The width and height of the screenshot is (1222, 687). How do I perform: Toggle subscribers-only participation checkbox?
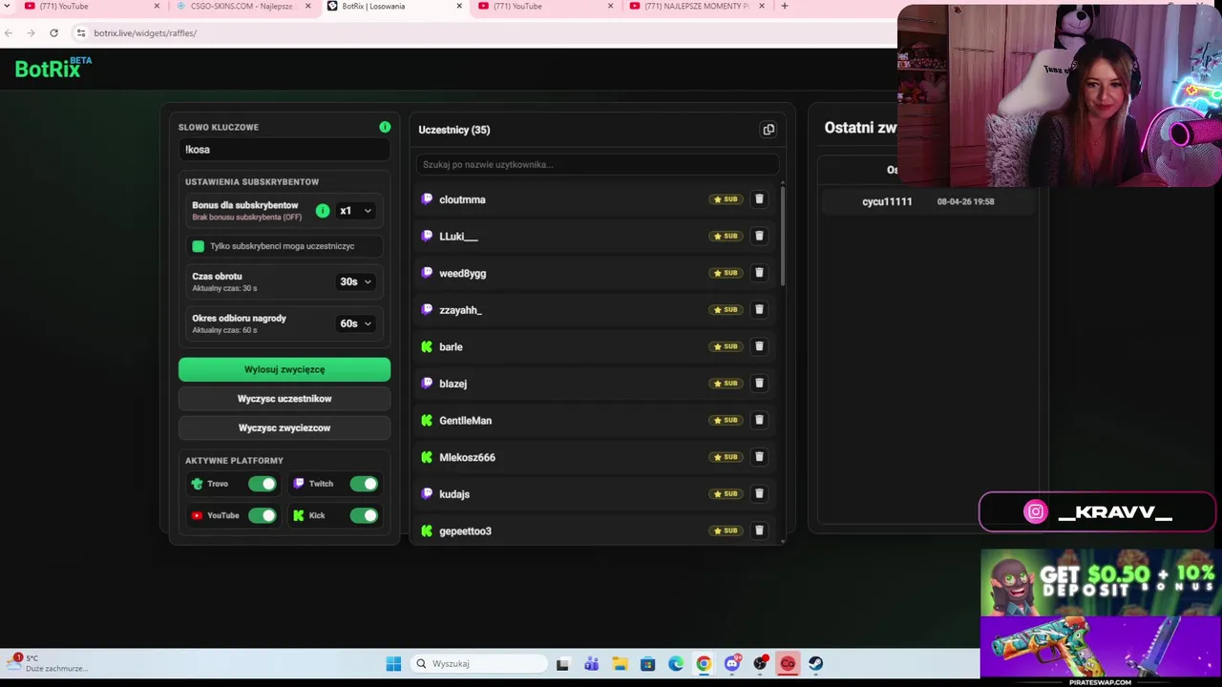[199, 246]
